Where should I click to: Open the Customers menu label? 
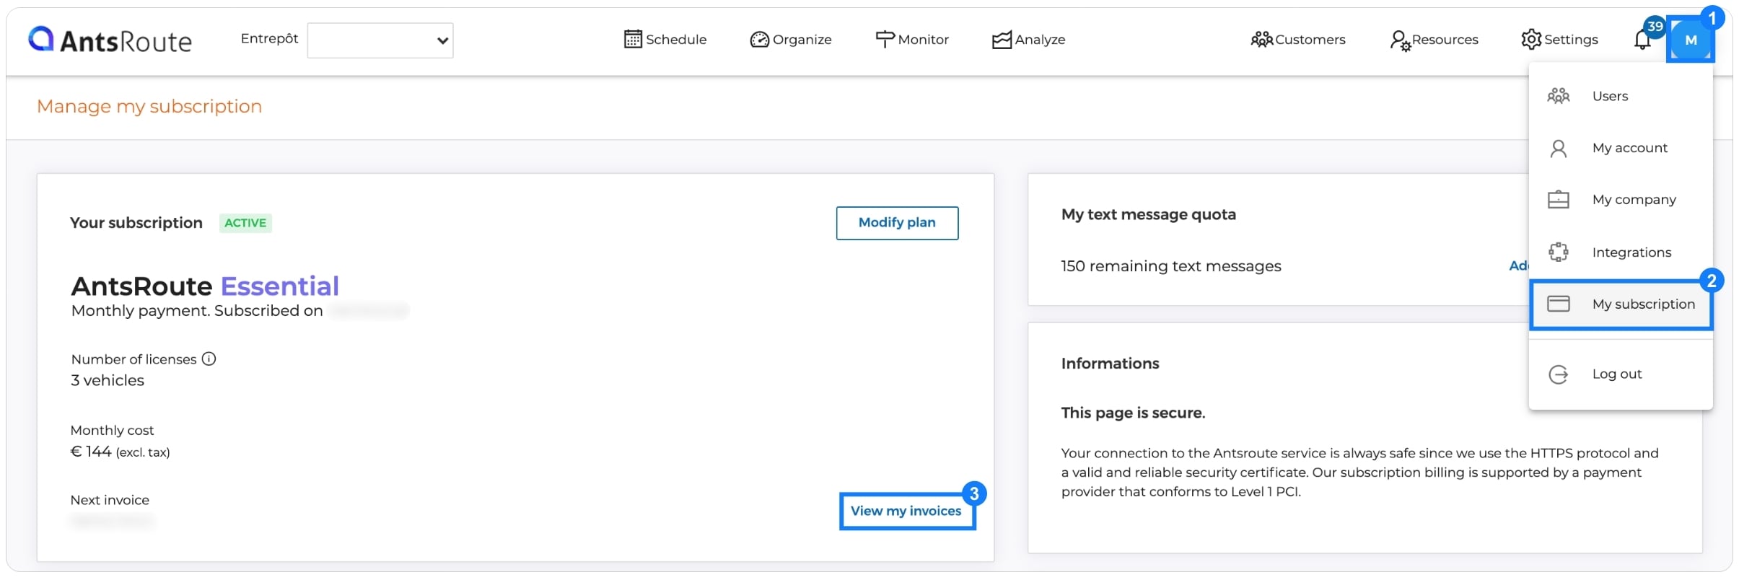pyautogui.click(x=1310, y=40)
